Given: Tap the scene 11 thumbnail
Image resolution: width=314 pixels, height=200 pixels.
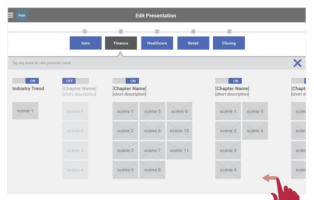Looking at the screenshot, I should tap(179, 150).
